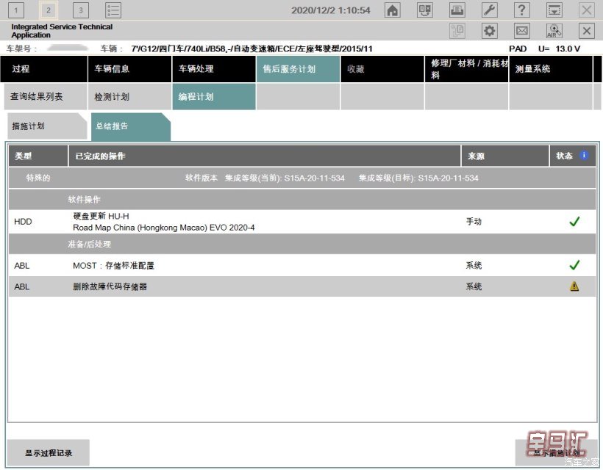The image size is (603, 470).
Task: Open the 车辆信息 menu tab
Action: 129,69
